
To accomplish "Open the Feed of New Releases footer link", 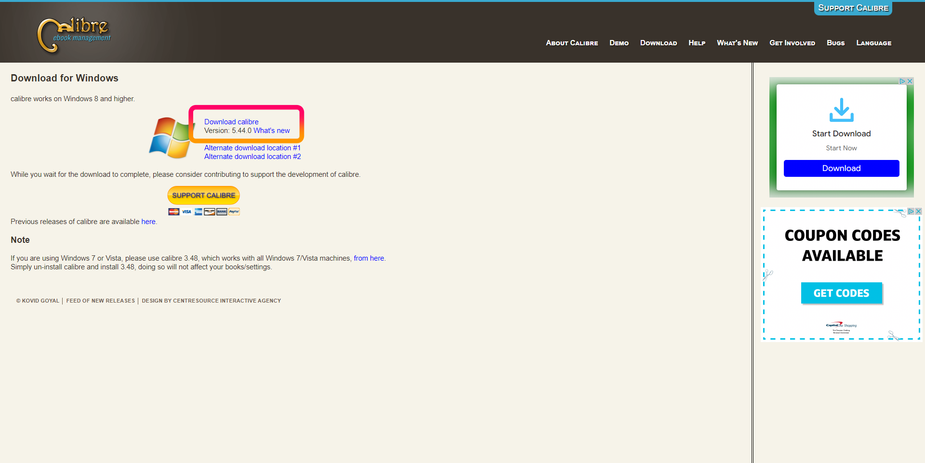I will pos(101,301).
